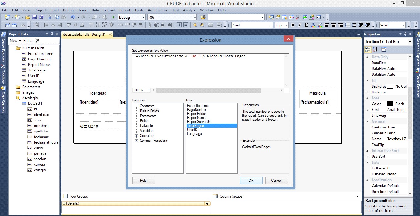
Task: Select center alignment in the formatting toolbar
Action: [334, 25]
